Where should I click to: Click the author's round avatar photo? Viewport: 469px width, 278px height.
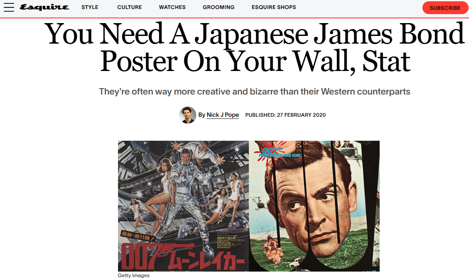pos(188,115)
